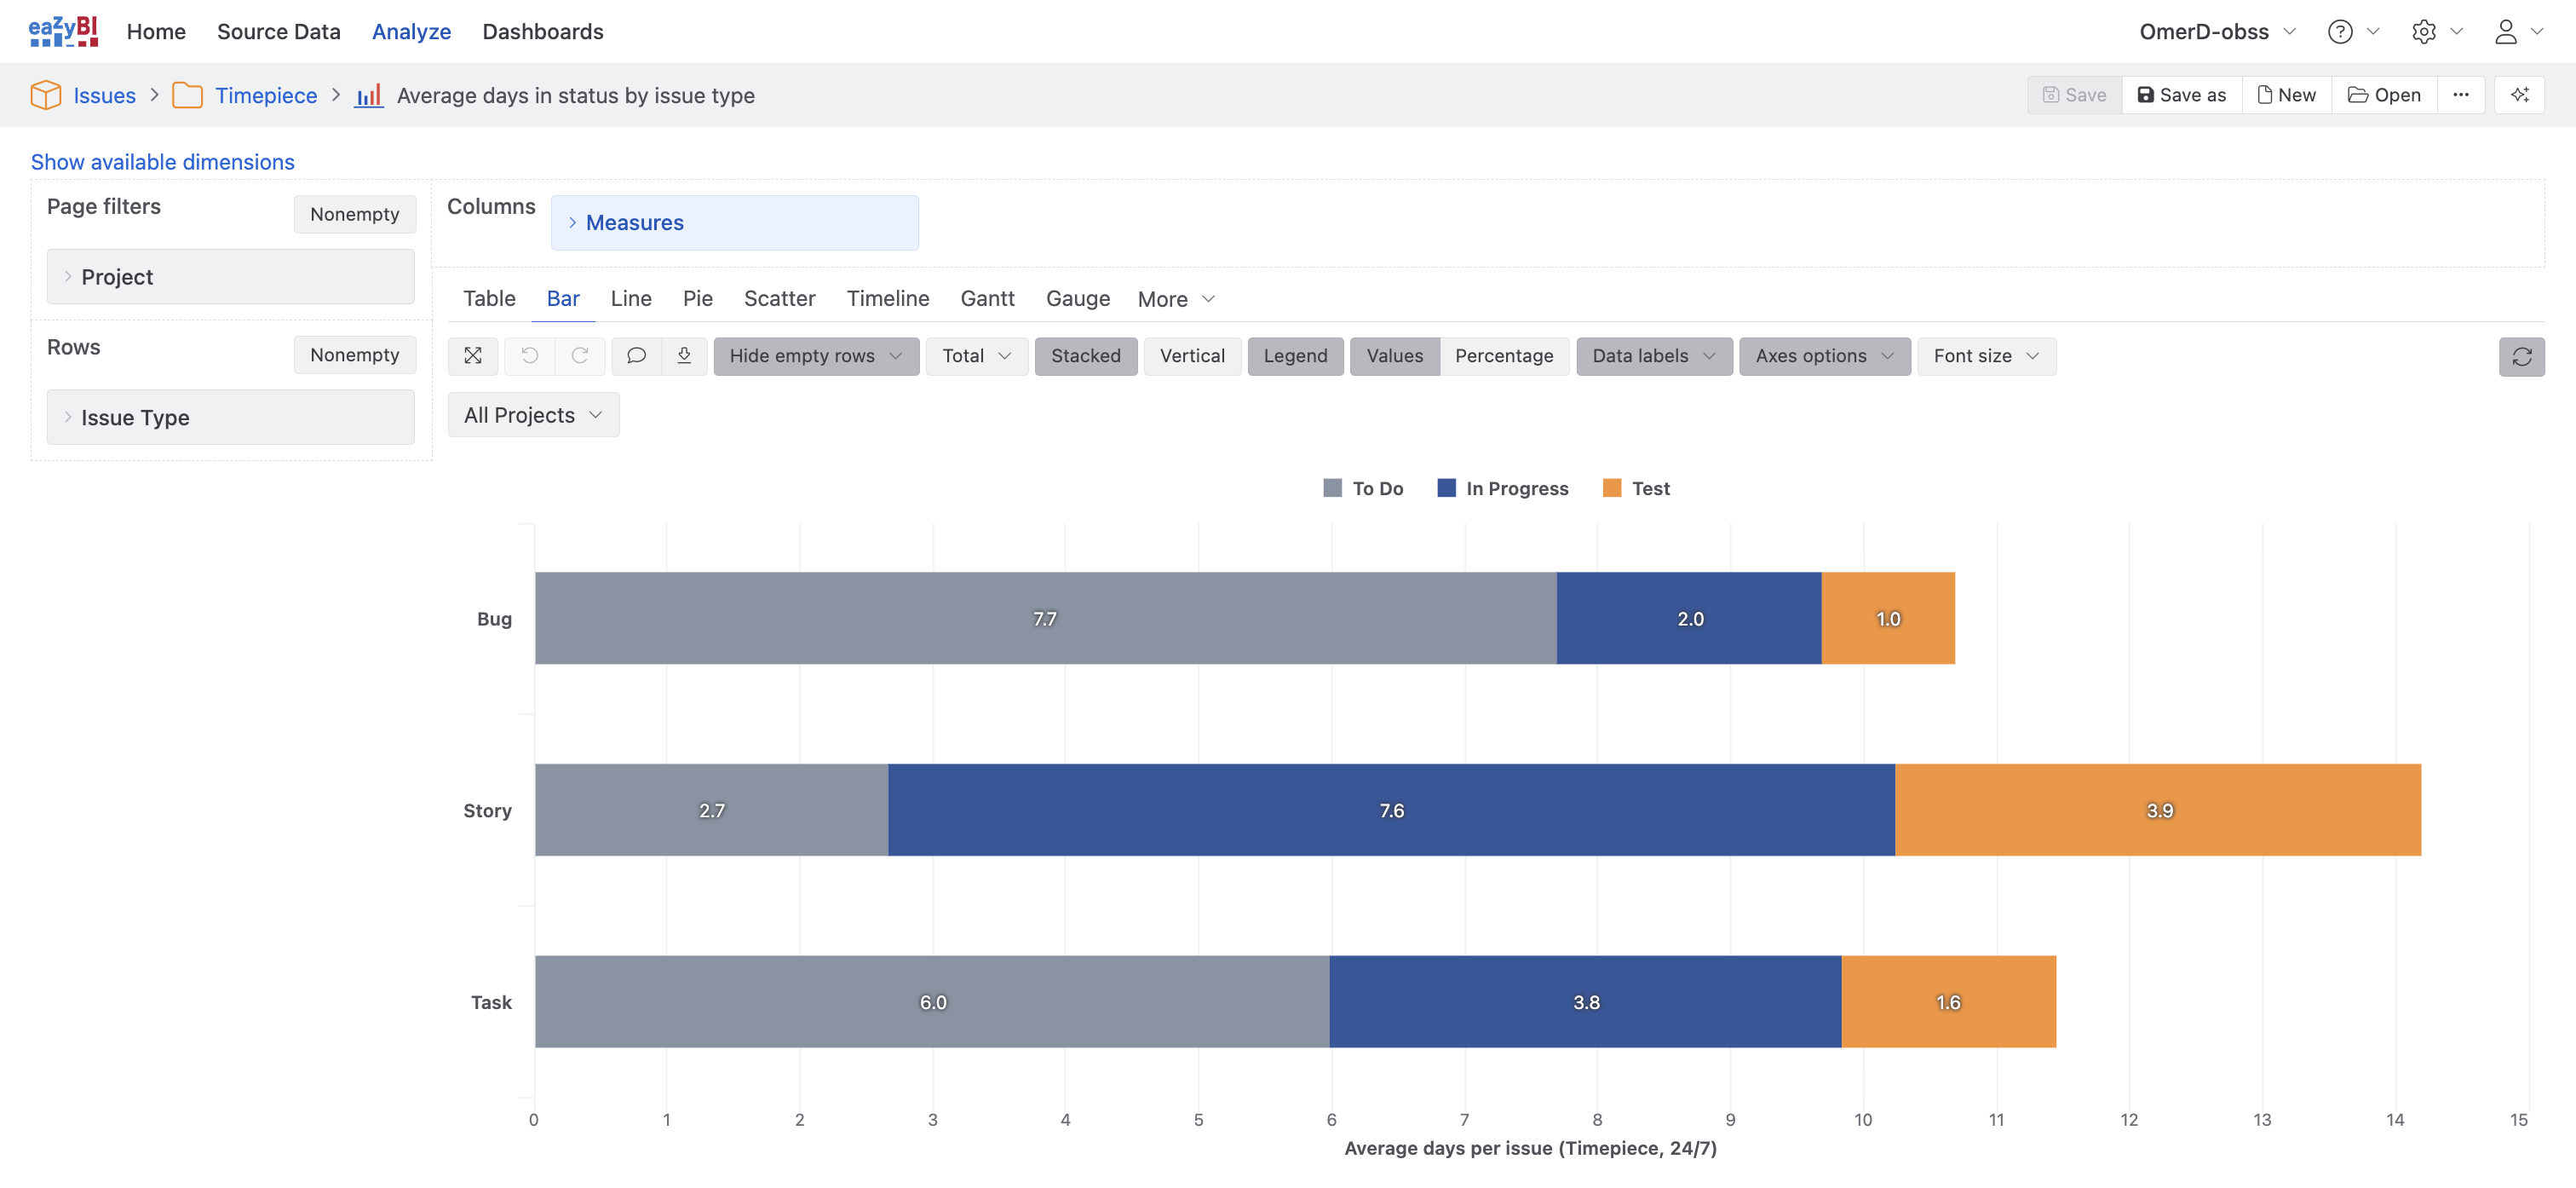
Task: Switch to the Gantt tab
Action: [x=987, y=299]
